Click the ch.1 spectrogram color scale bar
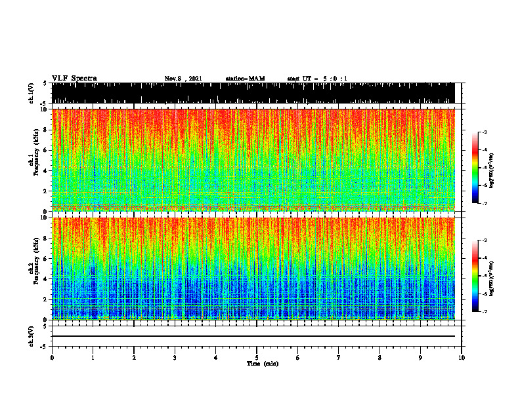The height and width of the screenshot is (401, 520). pyautogui.click(x=475, y=168)
